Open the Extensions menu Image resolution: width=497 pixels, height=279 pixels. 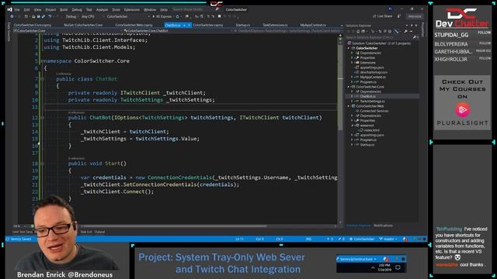point(132,9)
